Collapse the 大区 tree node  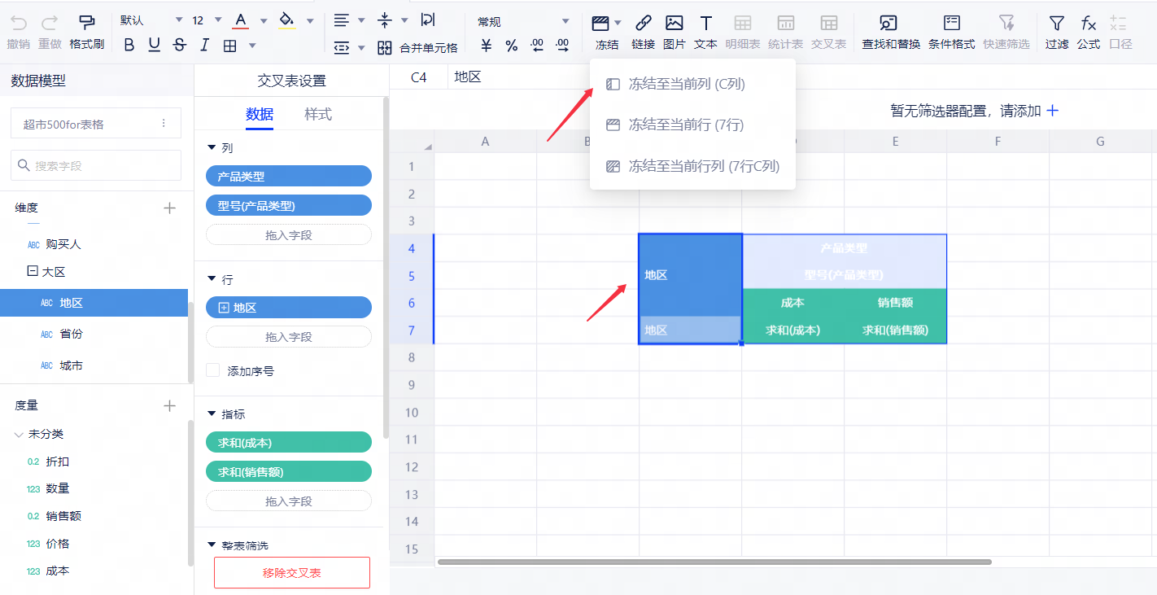(x=33, y=272)
